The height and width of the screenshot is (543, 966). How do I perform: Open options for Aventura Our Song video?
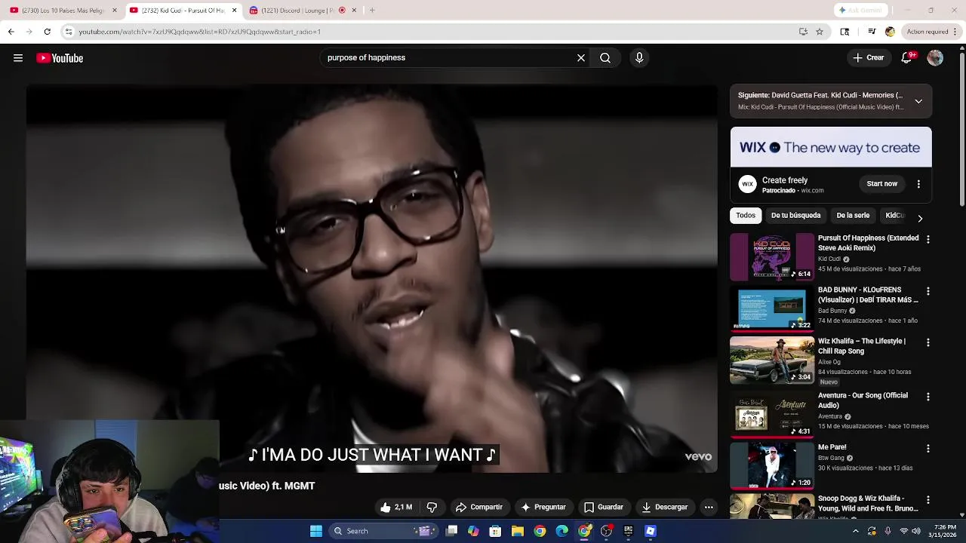click(928, 397)
